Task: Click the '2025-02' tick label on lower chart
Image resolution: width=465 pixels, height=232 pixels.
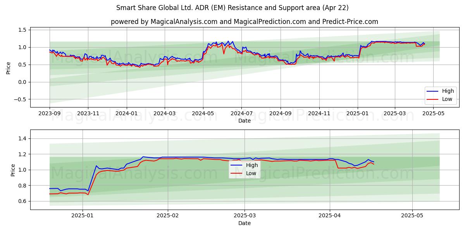Action: [168, 216]
